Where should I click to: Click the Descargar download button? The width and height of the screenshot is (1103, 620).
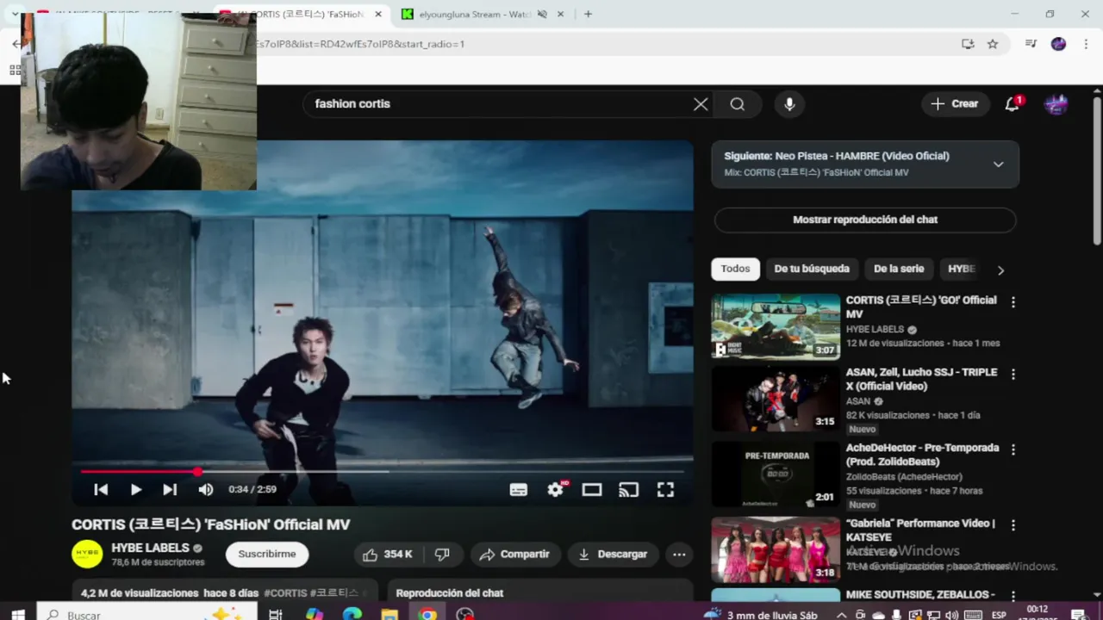click(x=613, y=555)
